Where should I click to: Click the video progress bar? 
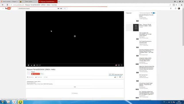tap(75, 64)
